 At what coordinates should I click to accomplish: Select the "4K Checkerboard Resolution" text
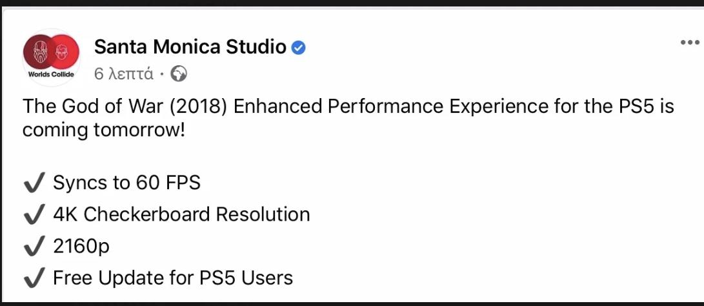coord(181,214)
